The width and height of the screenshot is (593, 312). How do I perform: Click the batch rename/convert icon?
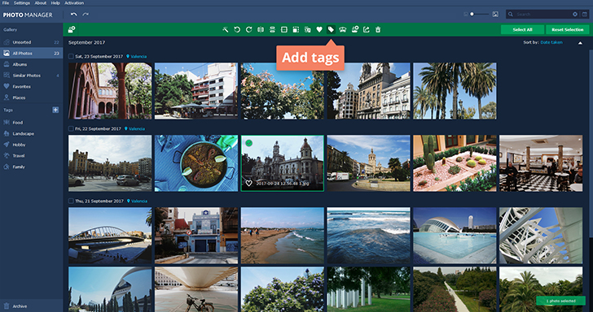[x=307, y=29]
